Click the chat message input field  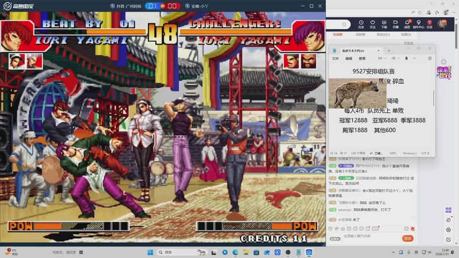[x=370, y=236]
